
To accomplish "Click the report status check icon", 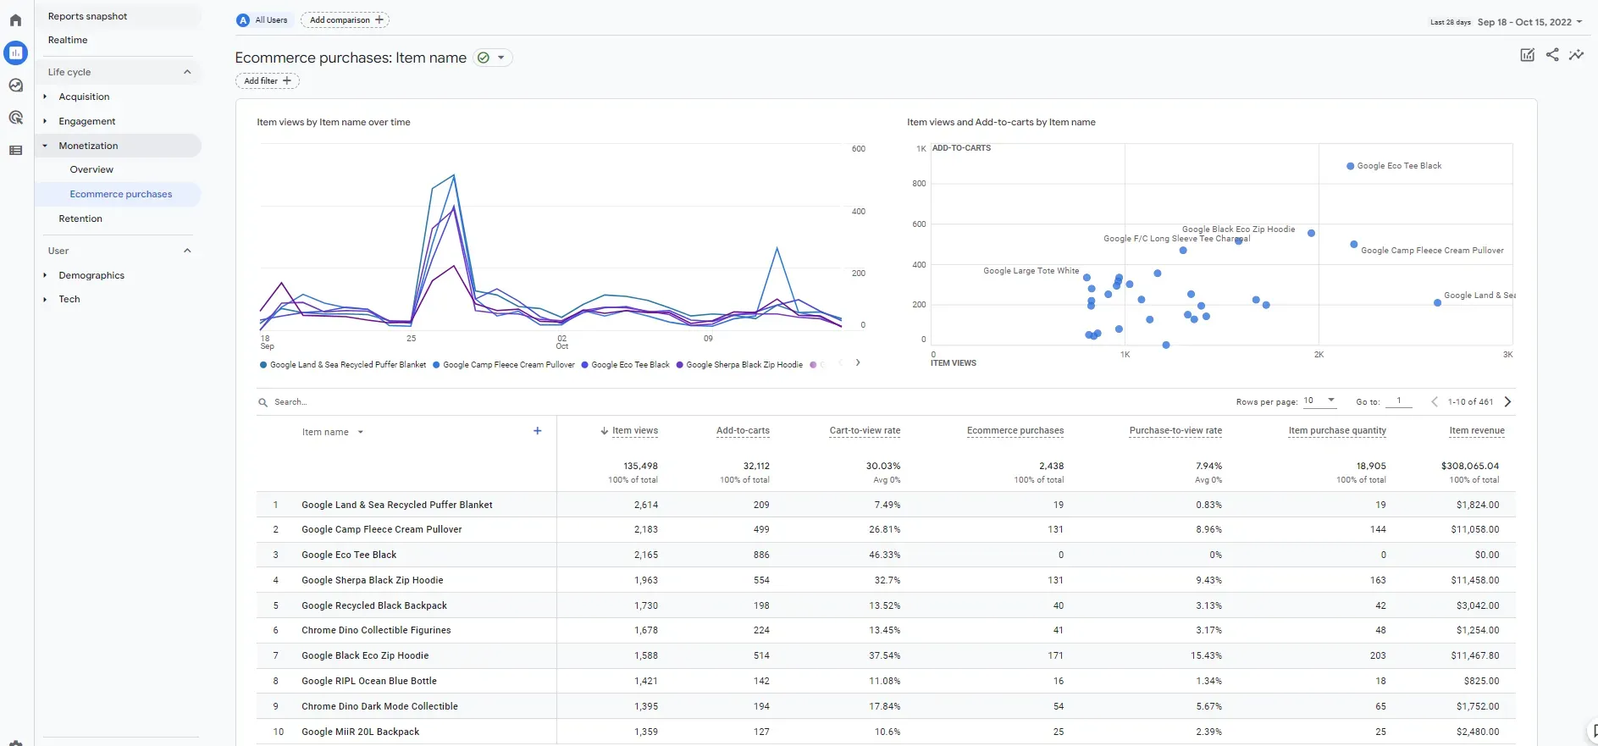I will click(x=484, y=58).
